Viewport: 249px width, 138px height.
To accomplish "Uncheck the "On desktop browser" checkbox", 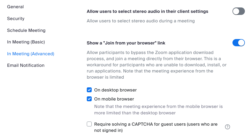I will click(x=89, y=90).
